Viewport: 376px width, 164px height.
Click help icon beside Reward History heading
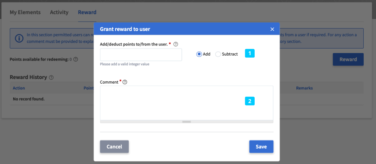[x=52, y=77]
